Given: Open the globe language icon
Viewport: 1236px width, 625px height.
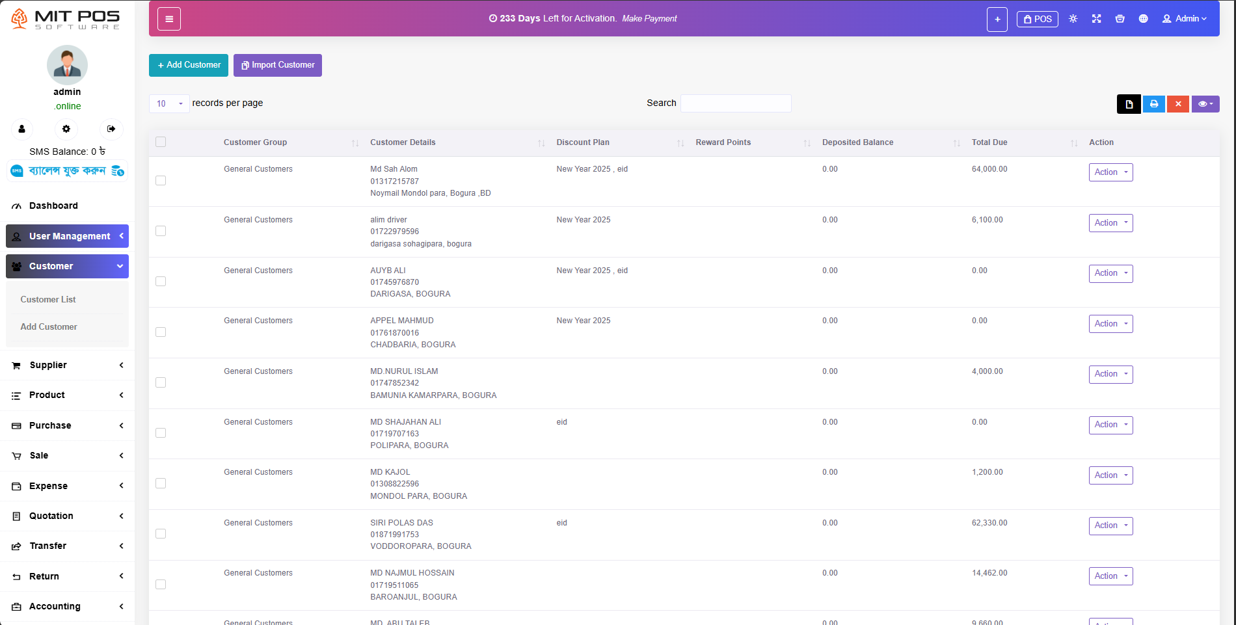Looking at the screenshot, I should point(1143,19).
